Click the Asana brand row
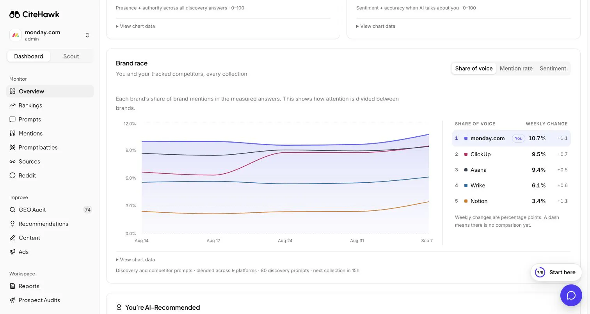590x314 pixels. tap(511, 170)
